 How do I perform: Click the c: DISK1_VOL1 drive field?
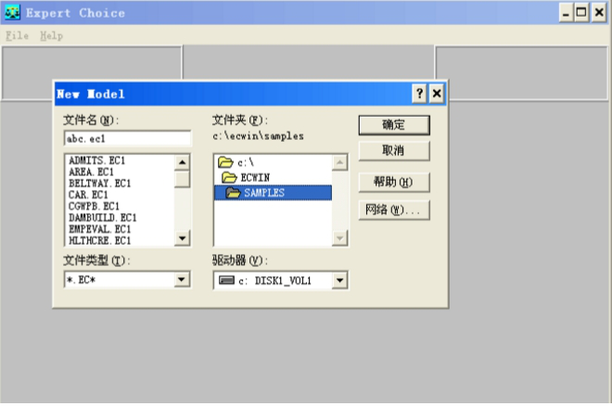281,280
